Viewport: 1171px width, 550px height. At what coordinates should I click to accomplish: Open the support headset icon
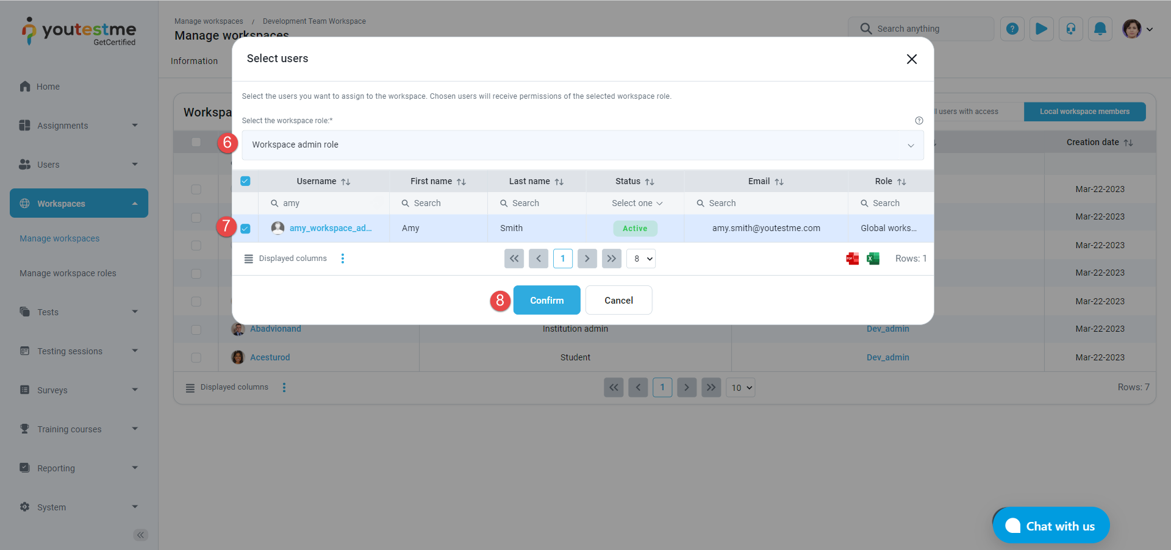click(x=1070, y=29)
